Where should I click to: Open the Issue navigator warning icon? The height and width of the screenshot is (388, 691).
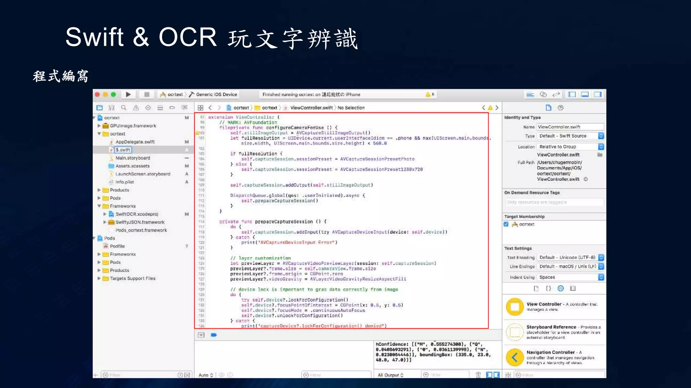click(x=136, y=108)
